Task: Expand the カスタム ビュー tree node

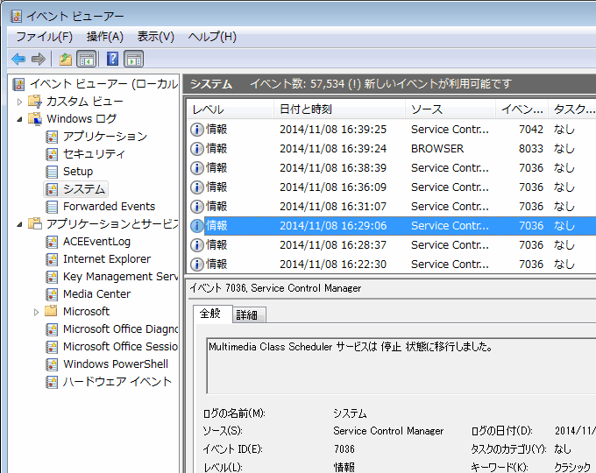Action: pyautogui.click(x=20, y=102)
